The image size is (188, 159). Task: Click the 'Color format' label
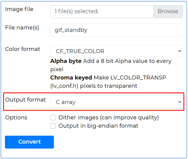tap(23, 49)
